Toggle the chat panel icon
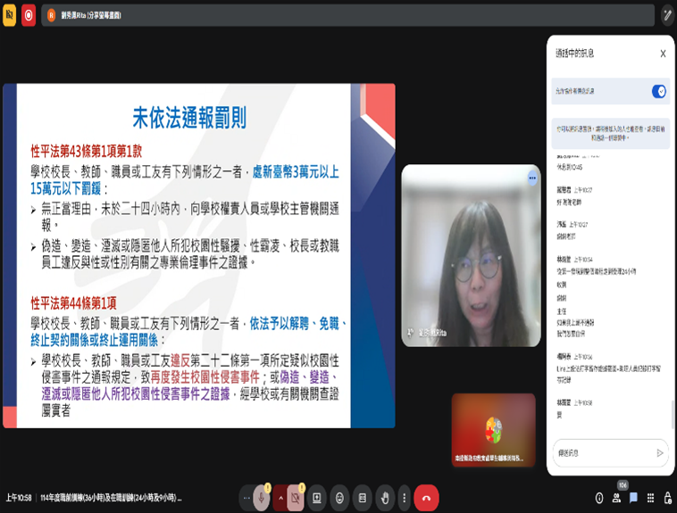Screen dimensions: 677x513 (633, 498)
